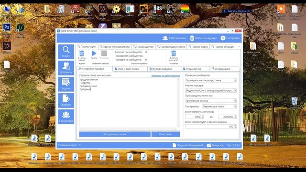Open the De desktop shortcut

144,11
